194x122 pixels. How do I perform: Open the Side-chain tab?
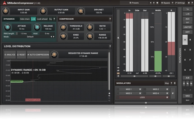[25, 19]
